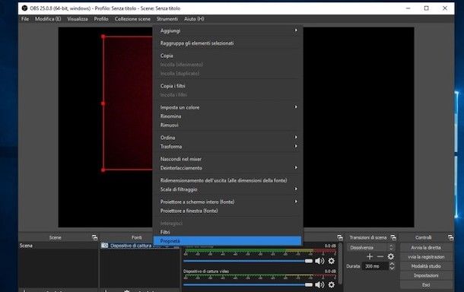Undock the Scene panel
This screenshot has height=292, width=464.
[94, 237]
